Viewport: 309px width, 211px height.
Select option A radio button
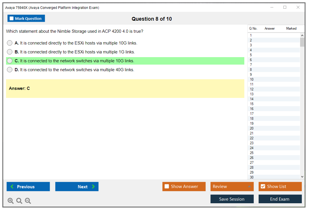click(10, 43)
